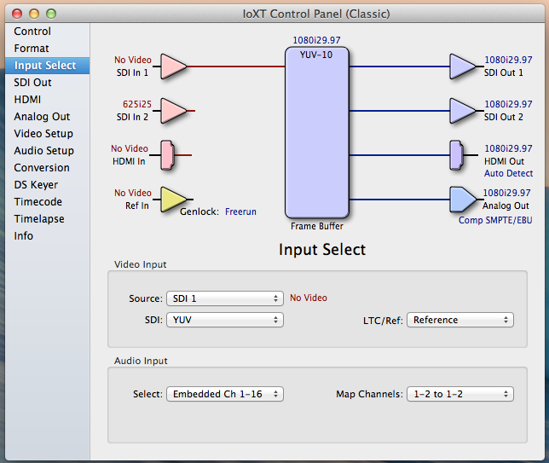This screenshot has height=463, width=549.
Task: Click the SDI Out 2 output triangle icon
Action: pyautogui.click(x=462, y=110)
